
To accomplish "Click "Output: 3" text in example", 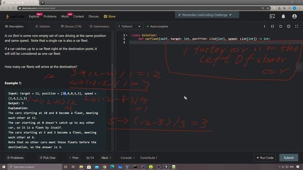I will (x=16, y=103).
